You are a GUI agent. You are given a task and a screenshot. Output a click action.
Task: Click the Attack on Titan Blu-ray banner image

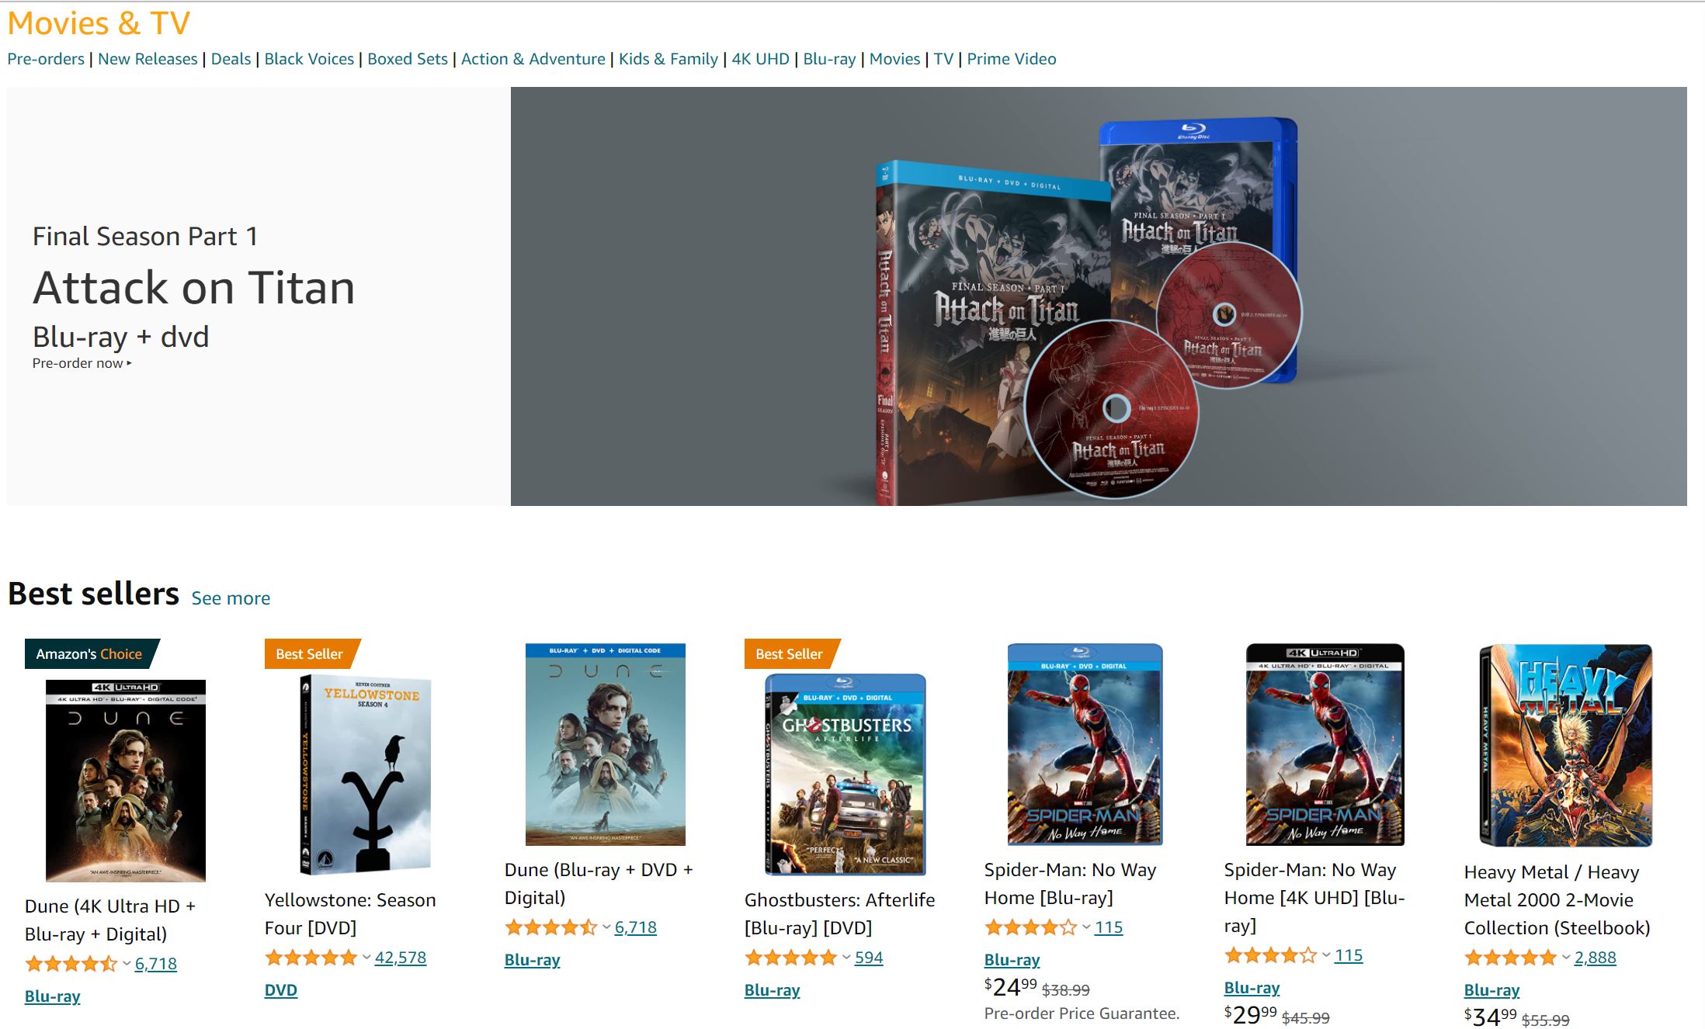(1099, 296)
